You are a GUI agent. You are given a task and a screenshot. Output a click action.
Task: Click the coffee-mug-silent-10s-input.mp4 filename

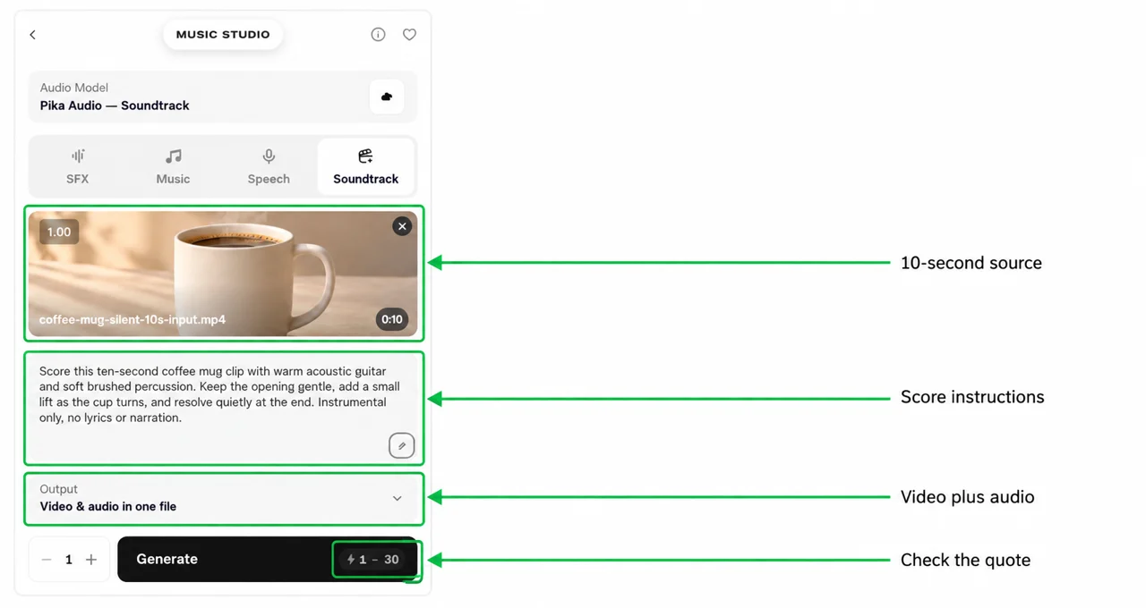pyautogui.click(x=133, y=319)
